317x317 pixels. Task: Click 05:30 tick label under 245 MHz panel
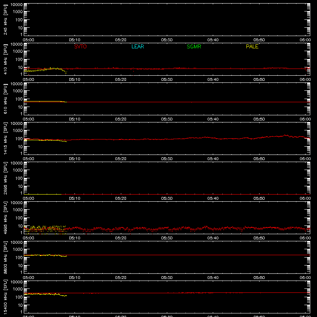167,40
